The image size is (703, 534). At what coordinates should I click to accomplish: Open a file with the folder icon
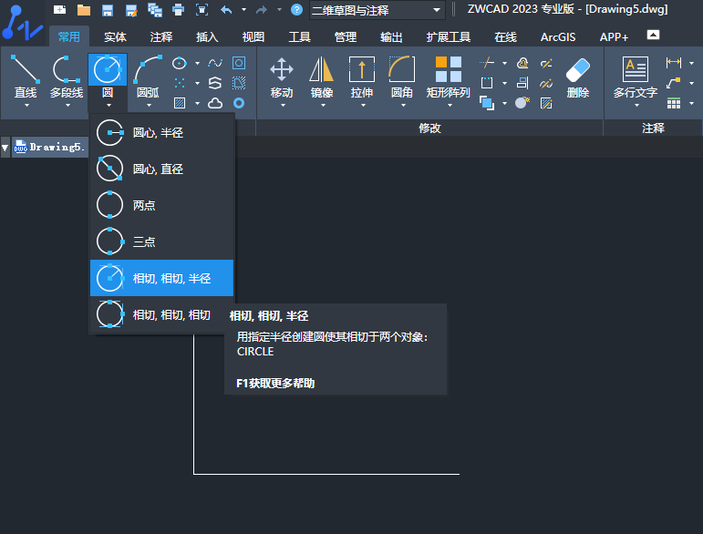point(83,9)
